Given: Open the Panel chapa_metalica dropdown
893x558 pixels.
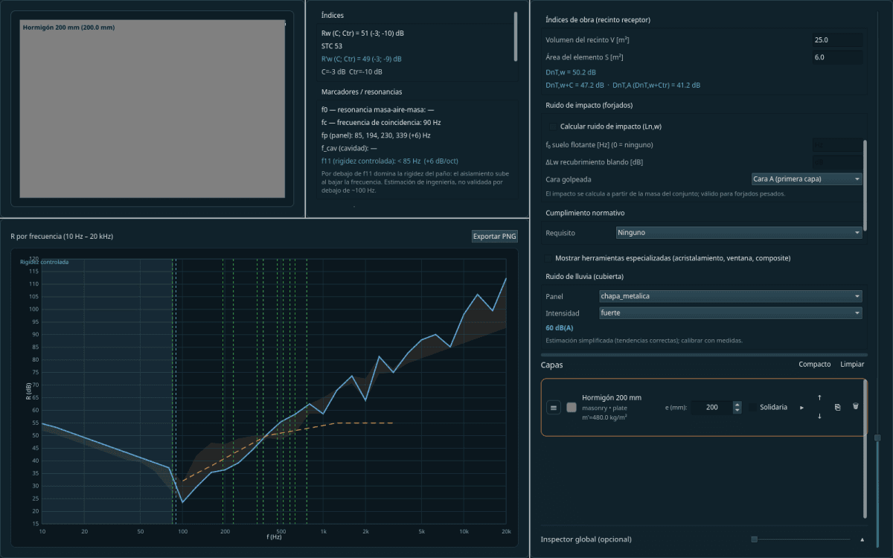Looking at the screenshot, I should click(731, 296).
